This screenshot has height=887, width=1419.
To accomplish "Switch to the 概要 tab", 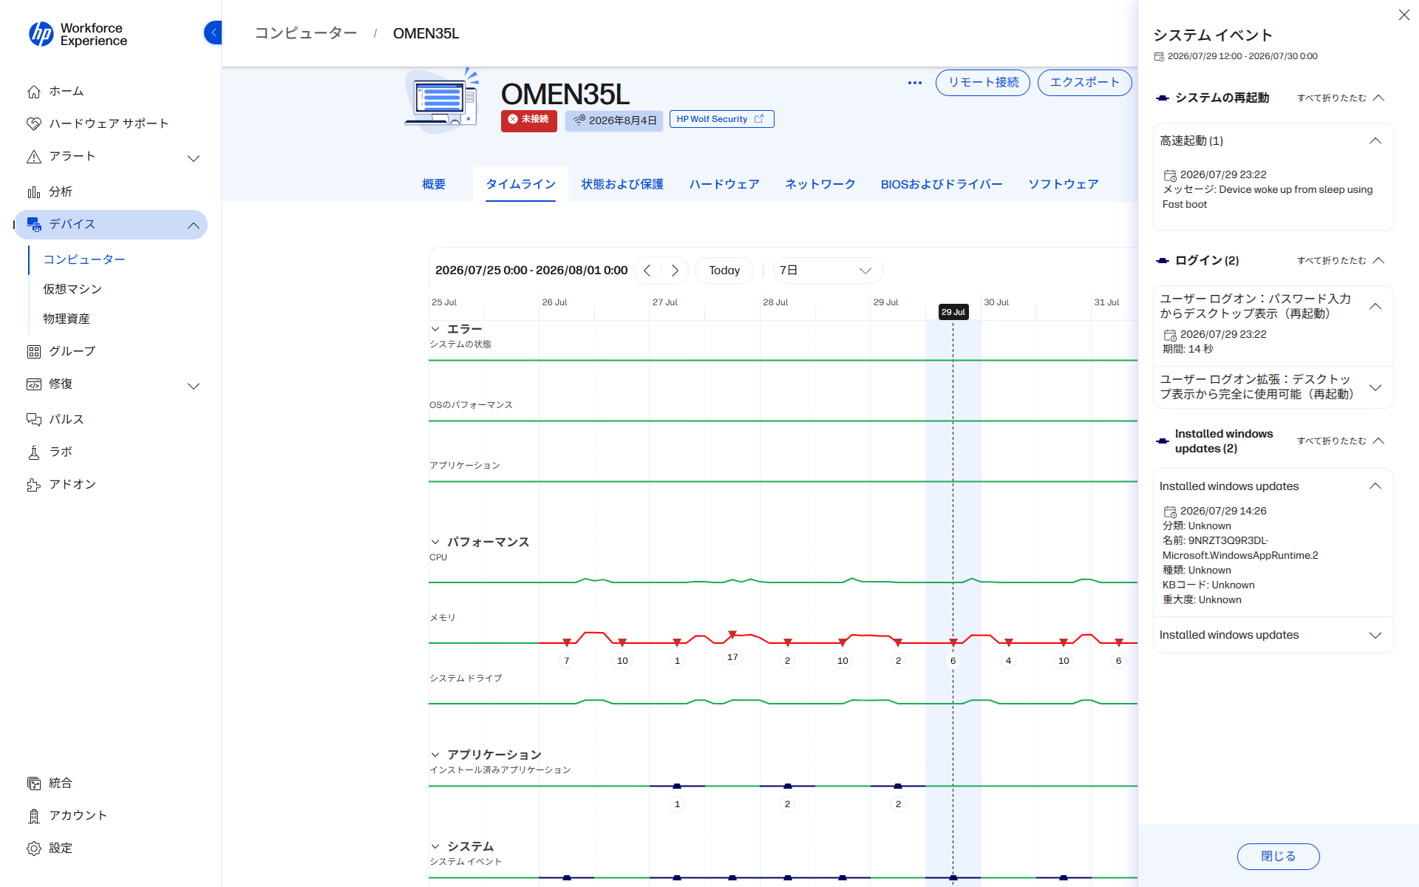I will coord(434,184).
